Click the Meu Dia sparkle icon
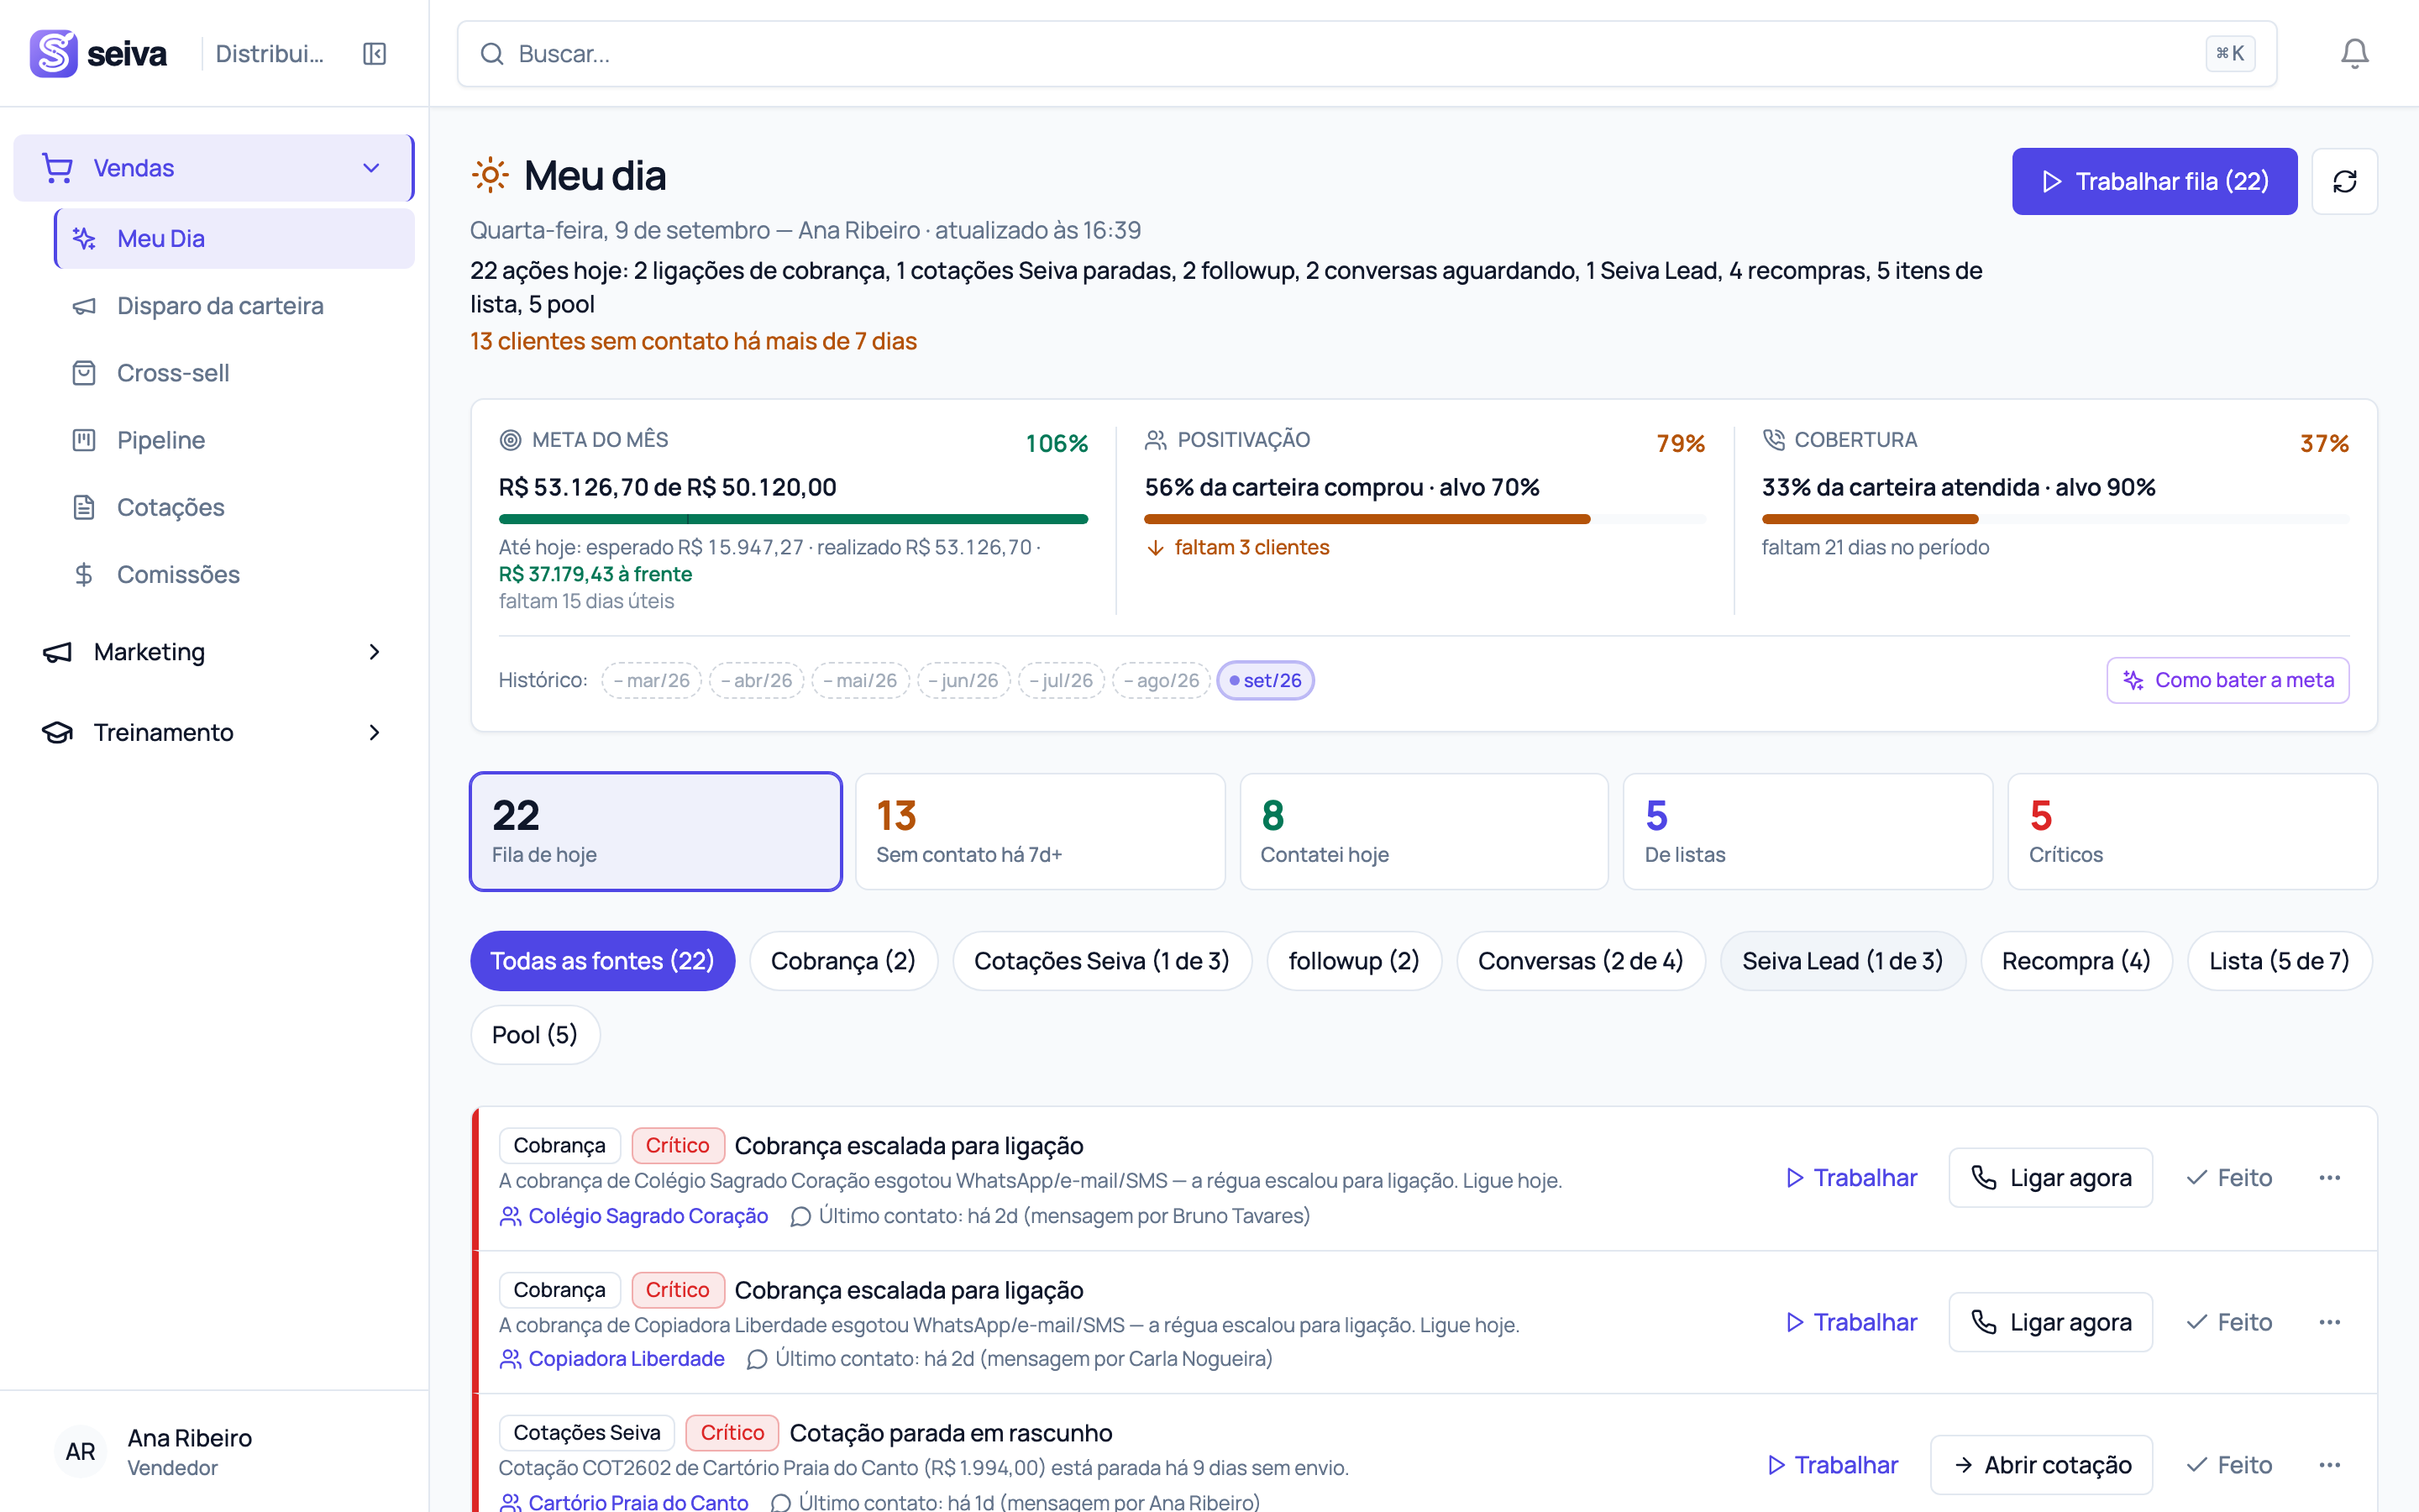2419x1512 pixels. [x=84, y=239]
